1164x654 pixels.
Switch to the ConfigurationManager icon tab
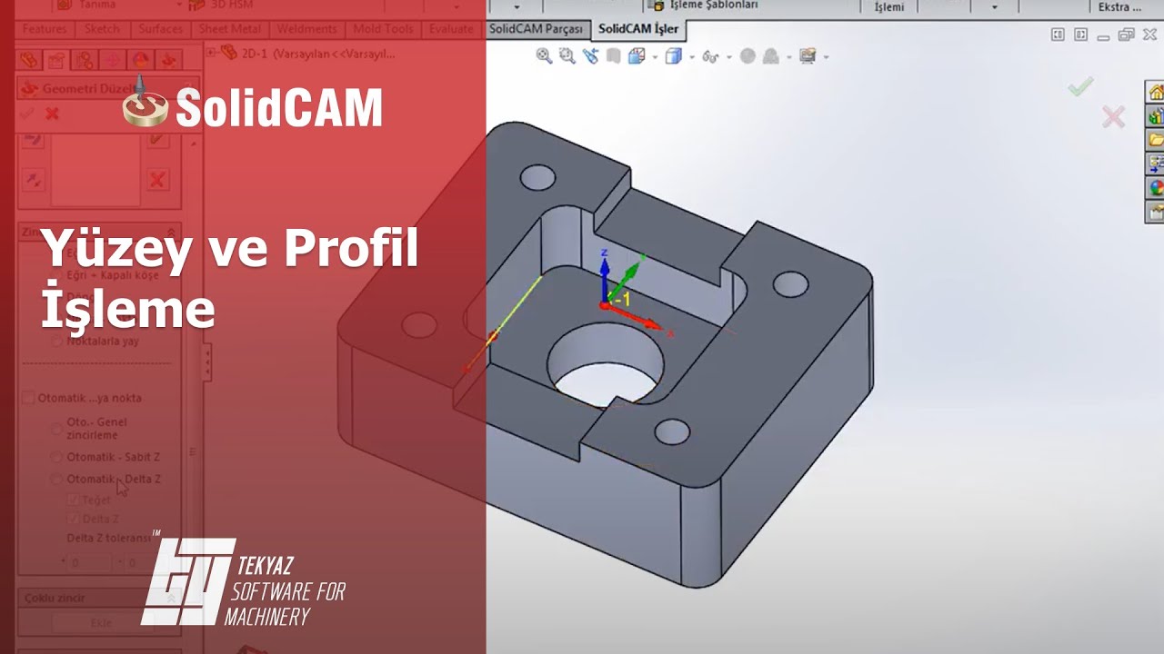point(85,60)
